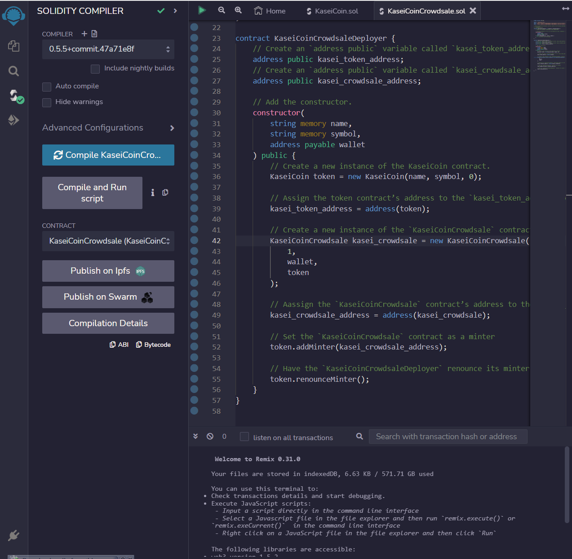Click pending transactions count 0
Image resolution: width=572 pixels, height=559 pixels.
tap(224, 436)
